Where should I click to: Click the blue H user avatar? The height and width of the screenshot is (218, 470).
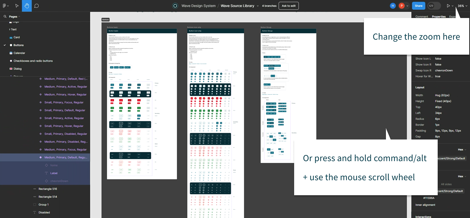(393, 6)
